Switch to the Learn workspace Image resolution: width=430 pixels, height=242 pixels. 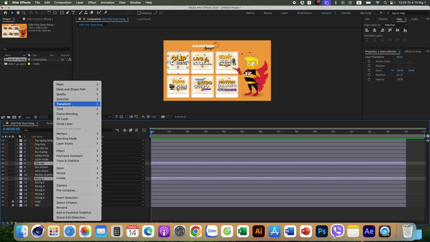tap(284, 13)
